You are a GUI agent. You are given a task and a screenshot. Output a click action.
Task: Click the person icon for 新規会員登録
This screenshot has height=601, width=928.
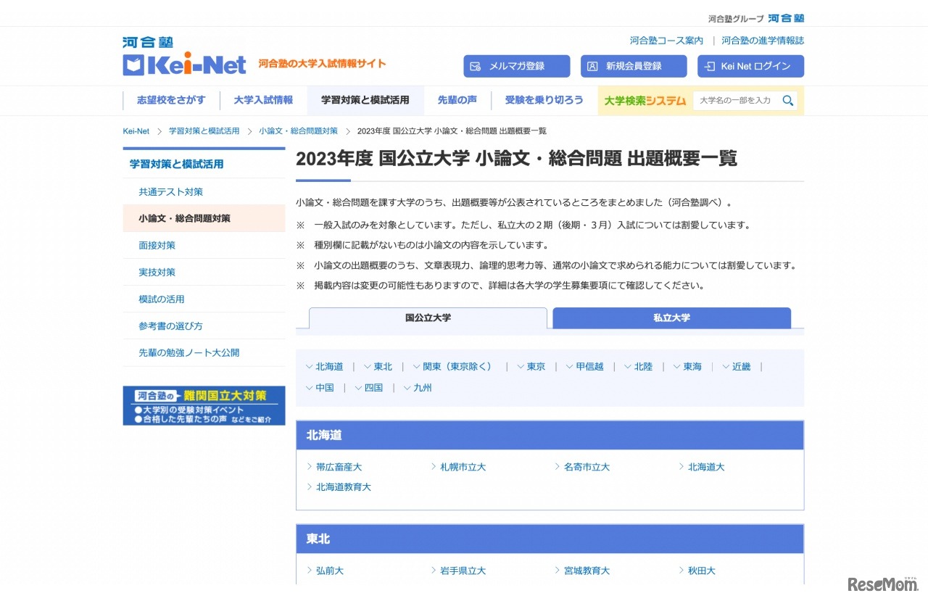(x=592, y=66)
